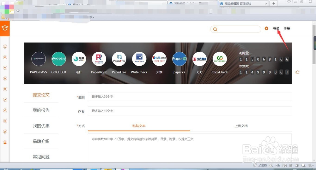Select the PAPERPASS logo
The image size is (316, 170).
(x=39, y=59)
